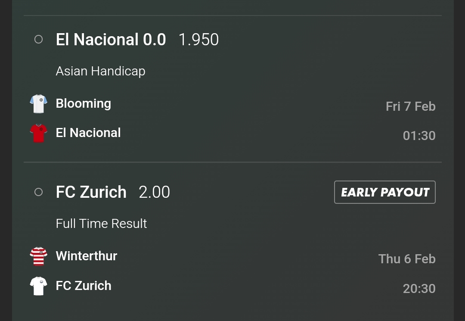Click the El Nacional 0.0 selection title
Viewport: 465px width, 321px height.
(111, 40)
